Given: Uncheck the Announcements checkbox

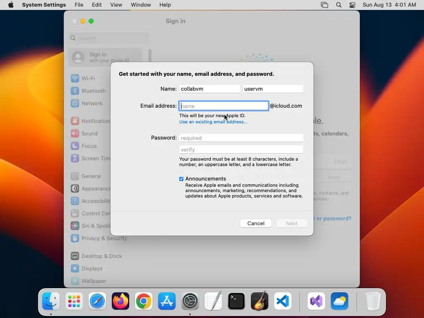Looking at the screenshot, I should pos(181,179).
